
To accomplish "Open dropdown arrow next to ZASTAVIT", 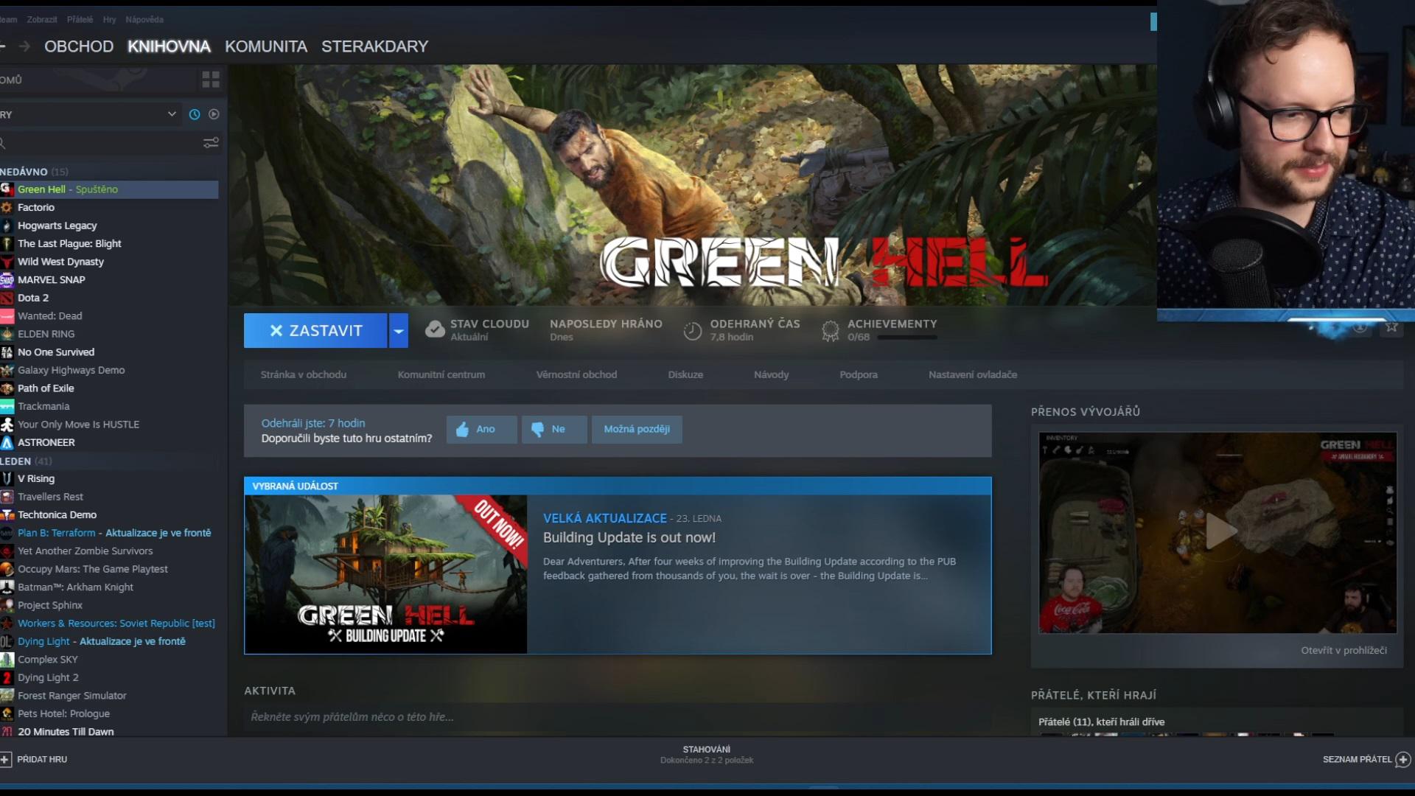I will [398, 331].
